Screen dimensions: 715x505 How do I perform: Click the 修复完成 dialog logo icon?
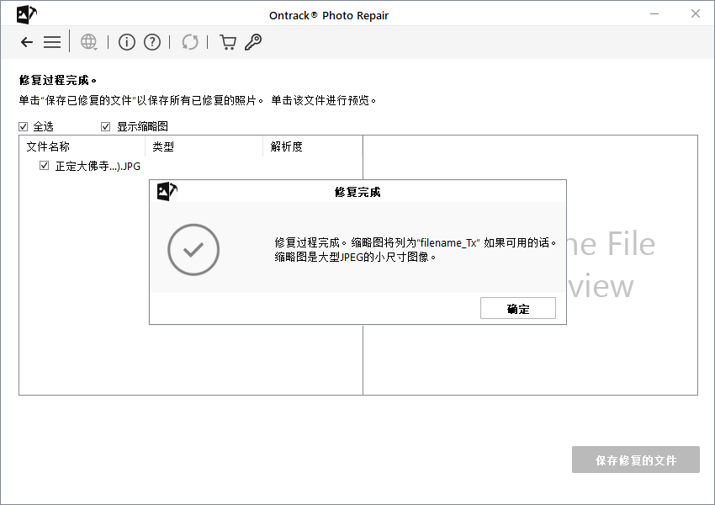point(167,191)
